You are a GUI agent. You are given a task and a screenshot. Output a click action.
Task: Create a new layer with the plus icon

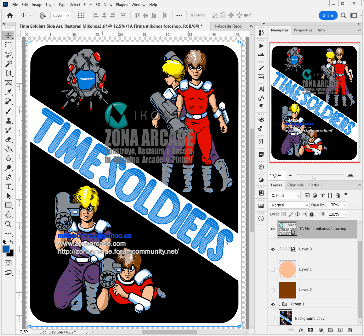coord(340,330)
